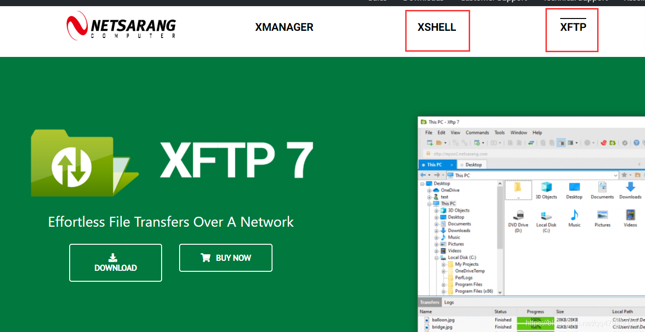The image size is (645, 332).
Task: Click the green Xftp toolbar icon
Action: [x=612, y=143]
